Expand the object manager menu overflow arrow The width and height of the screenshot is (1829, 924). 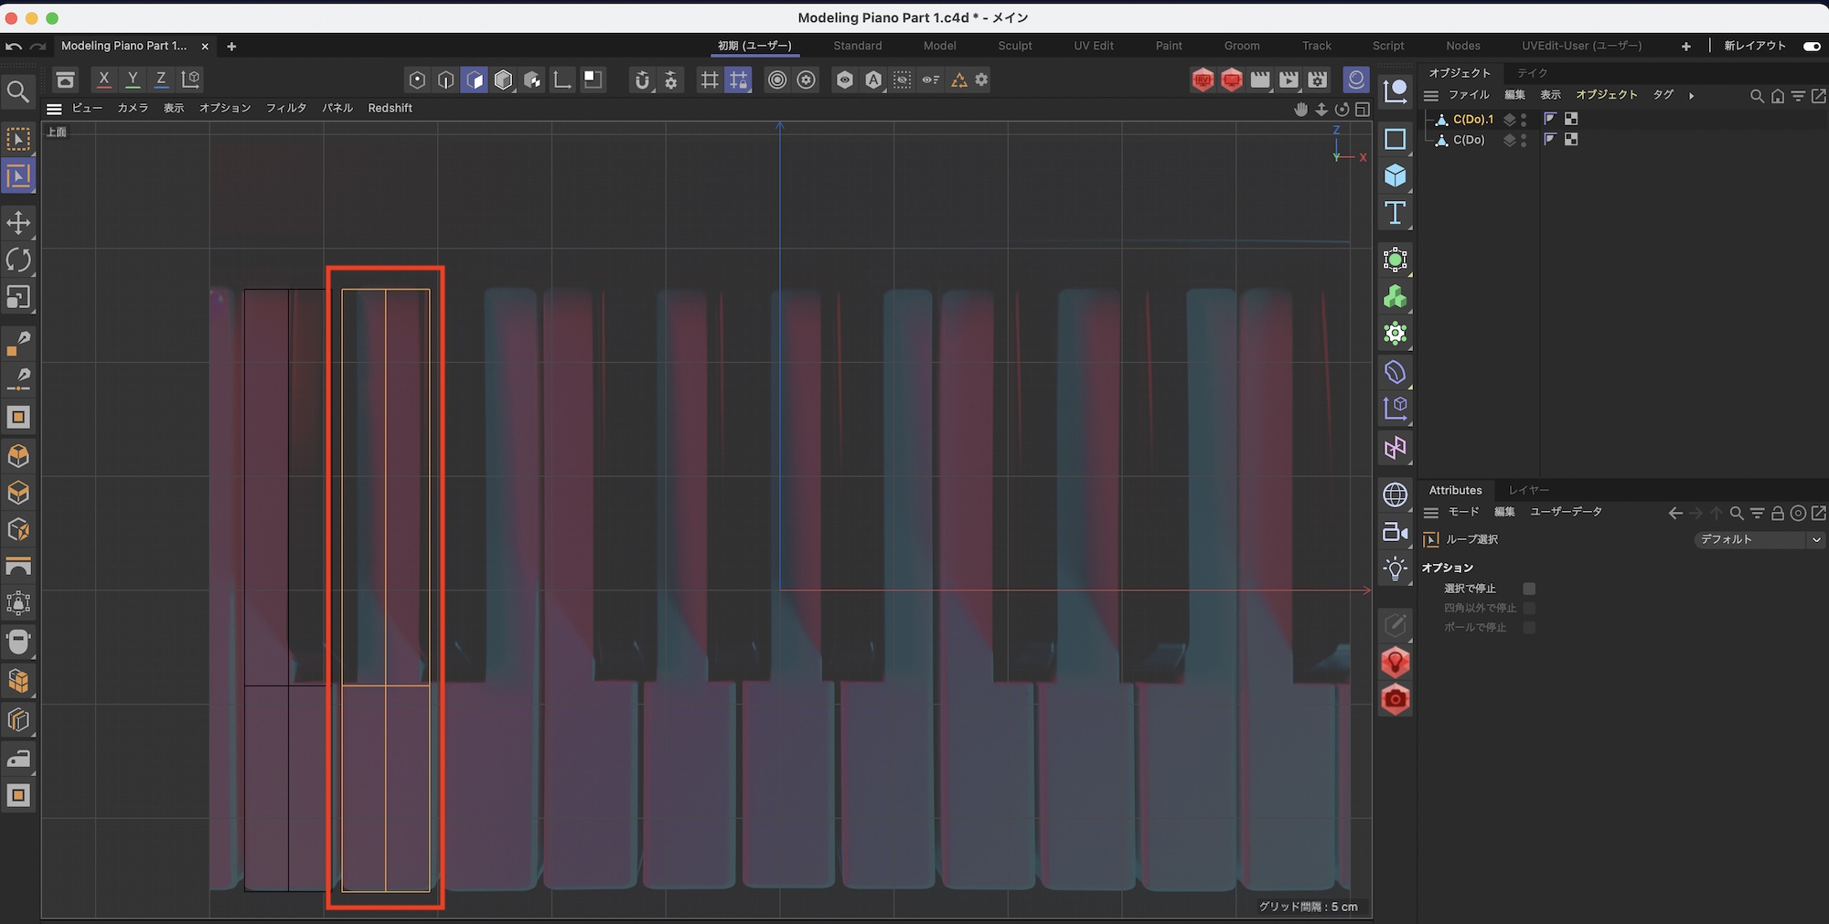(1691, 95)
